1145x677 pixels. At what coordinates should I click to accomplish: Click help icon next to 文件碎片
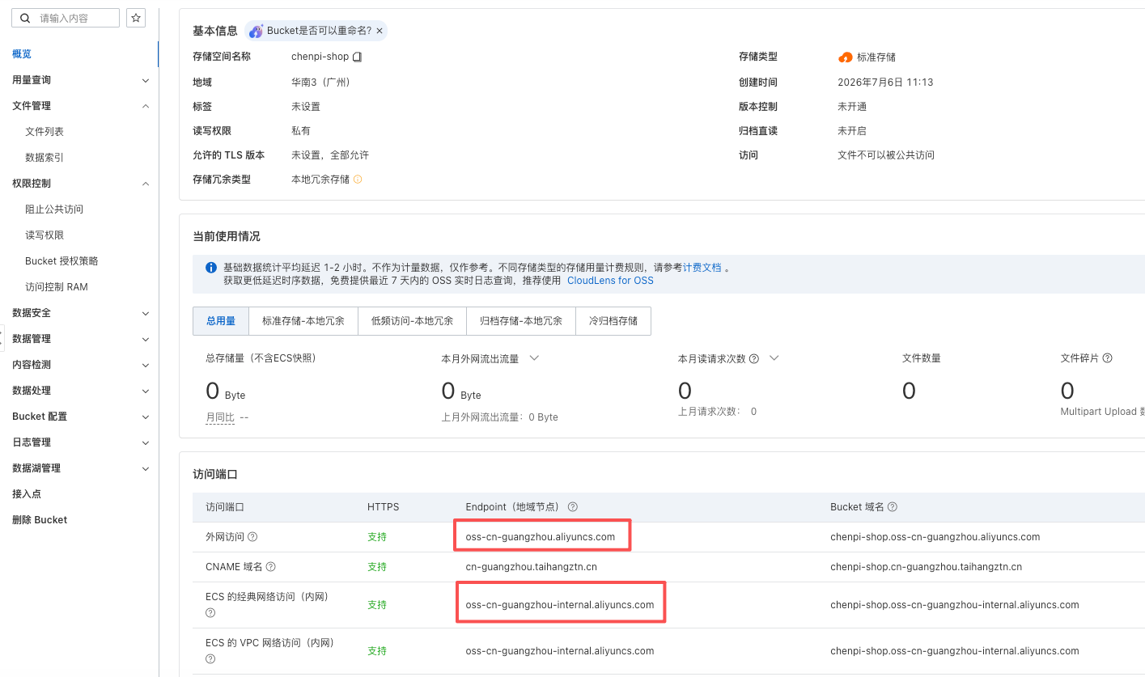[1107, 358]
